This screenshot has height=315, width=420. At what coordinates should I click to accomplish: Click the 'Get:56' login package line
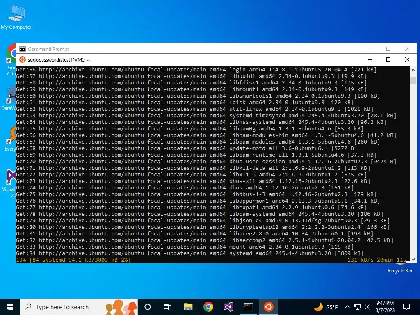[x=196, y=70]
